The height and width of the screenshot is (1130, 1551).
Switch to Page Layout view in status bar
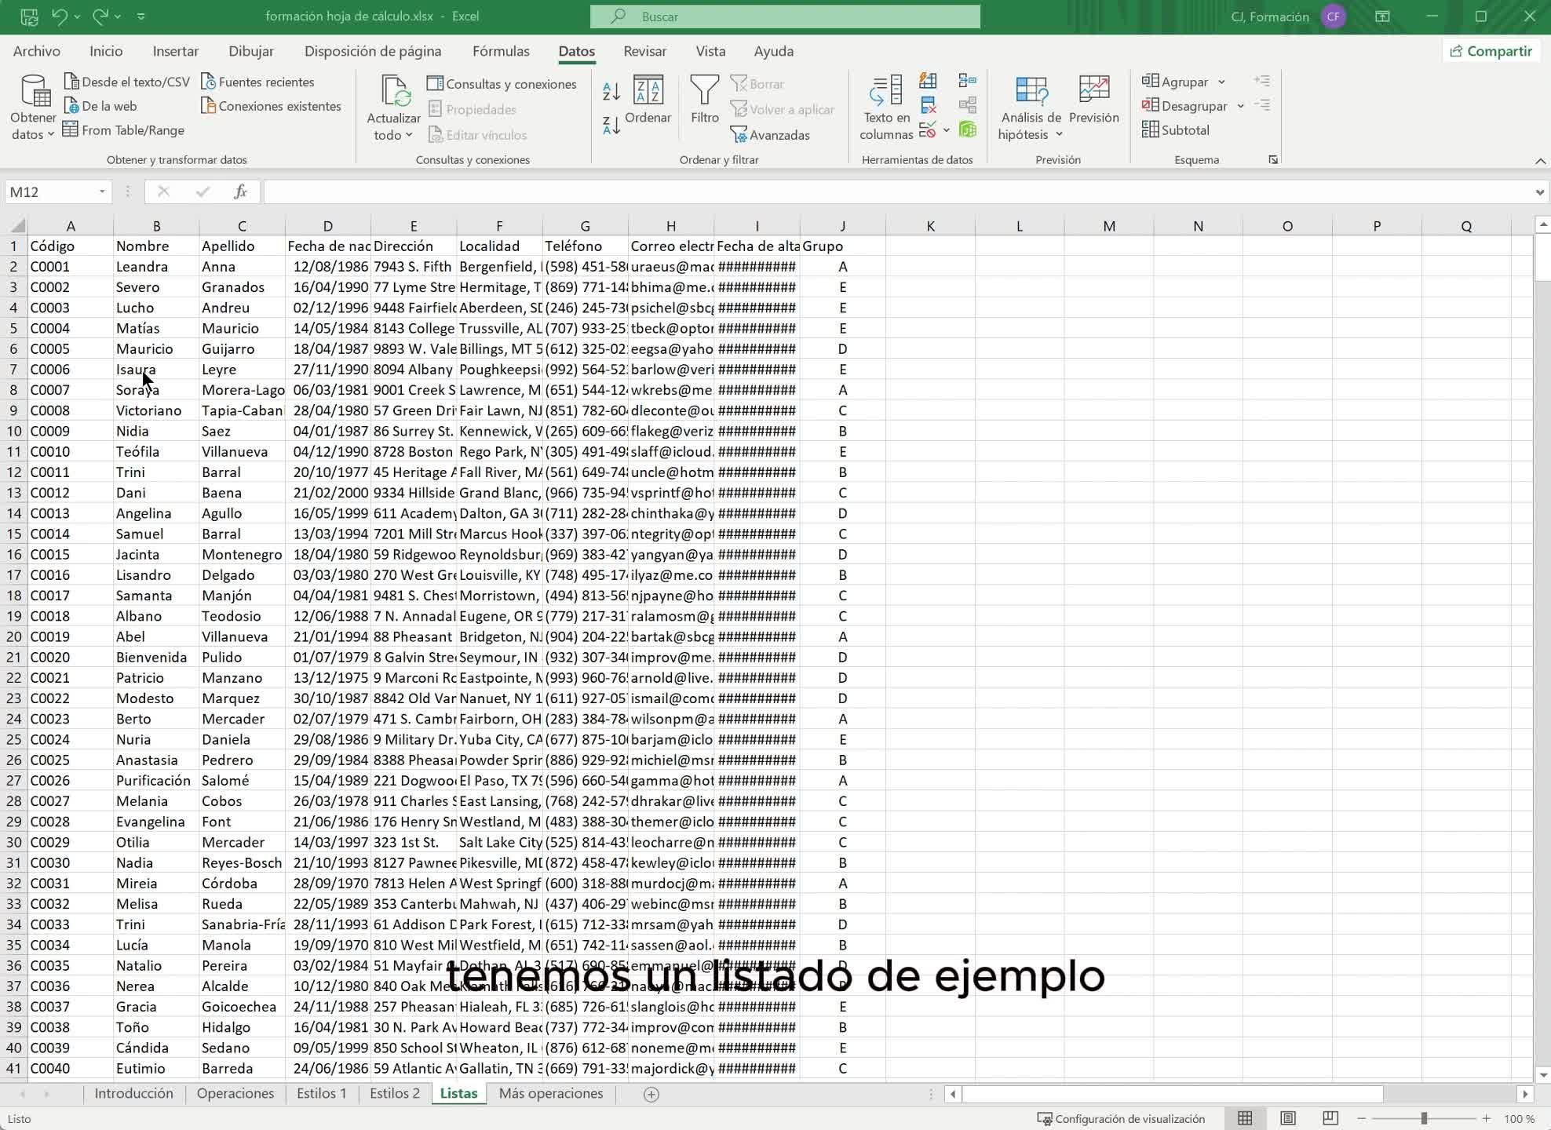pos(1288,1118)
